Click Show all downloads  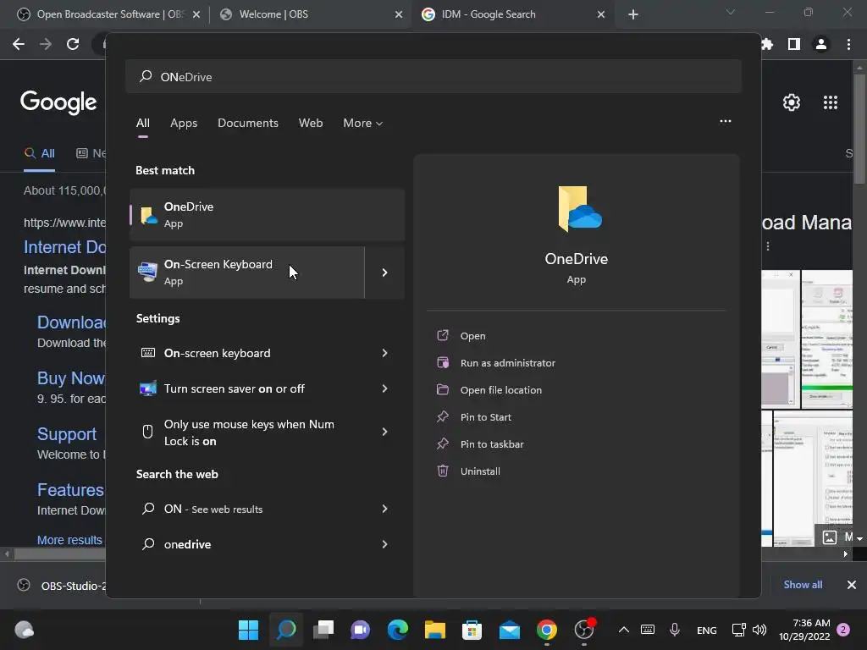click(x=803, y=585)
